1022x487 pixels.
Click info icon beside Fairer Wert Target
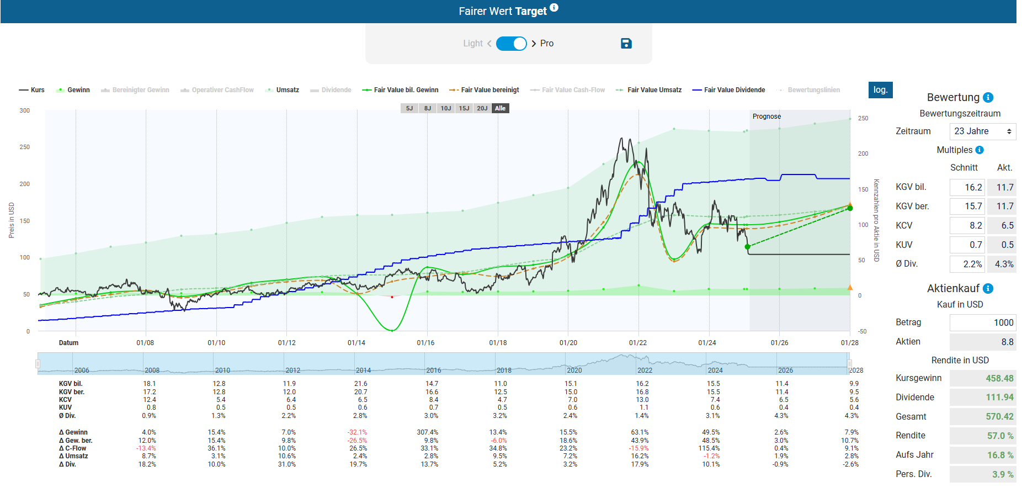[x=554, y=8]
